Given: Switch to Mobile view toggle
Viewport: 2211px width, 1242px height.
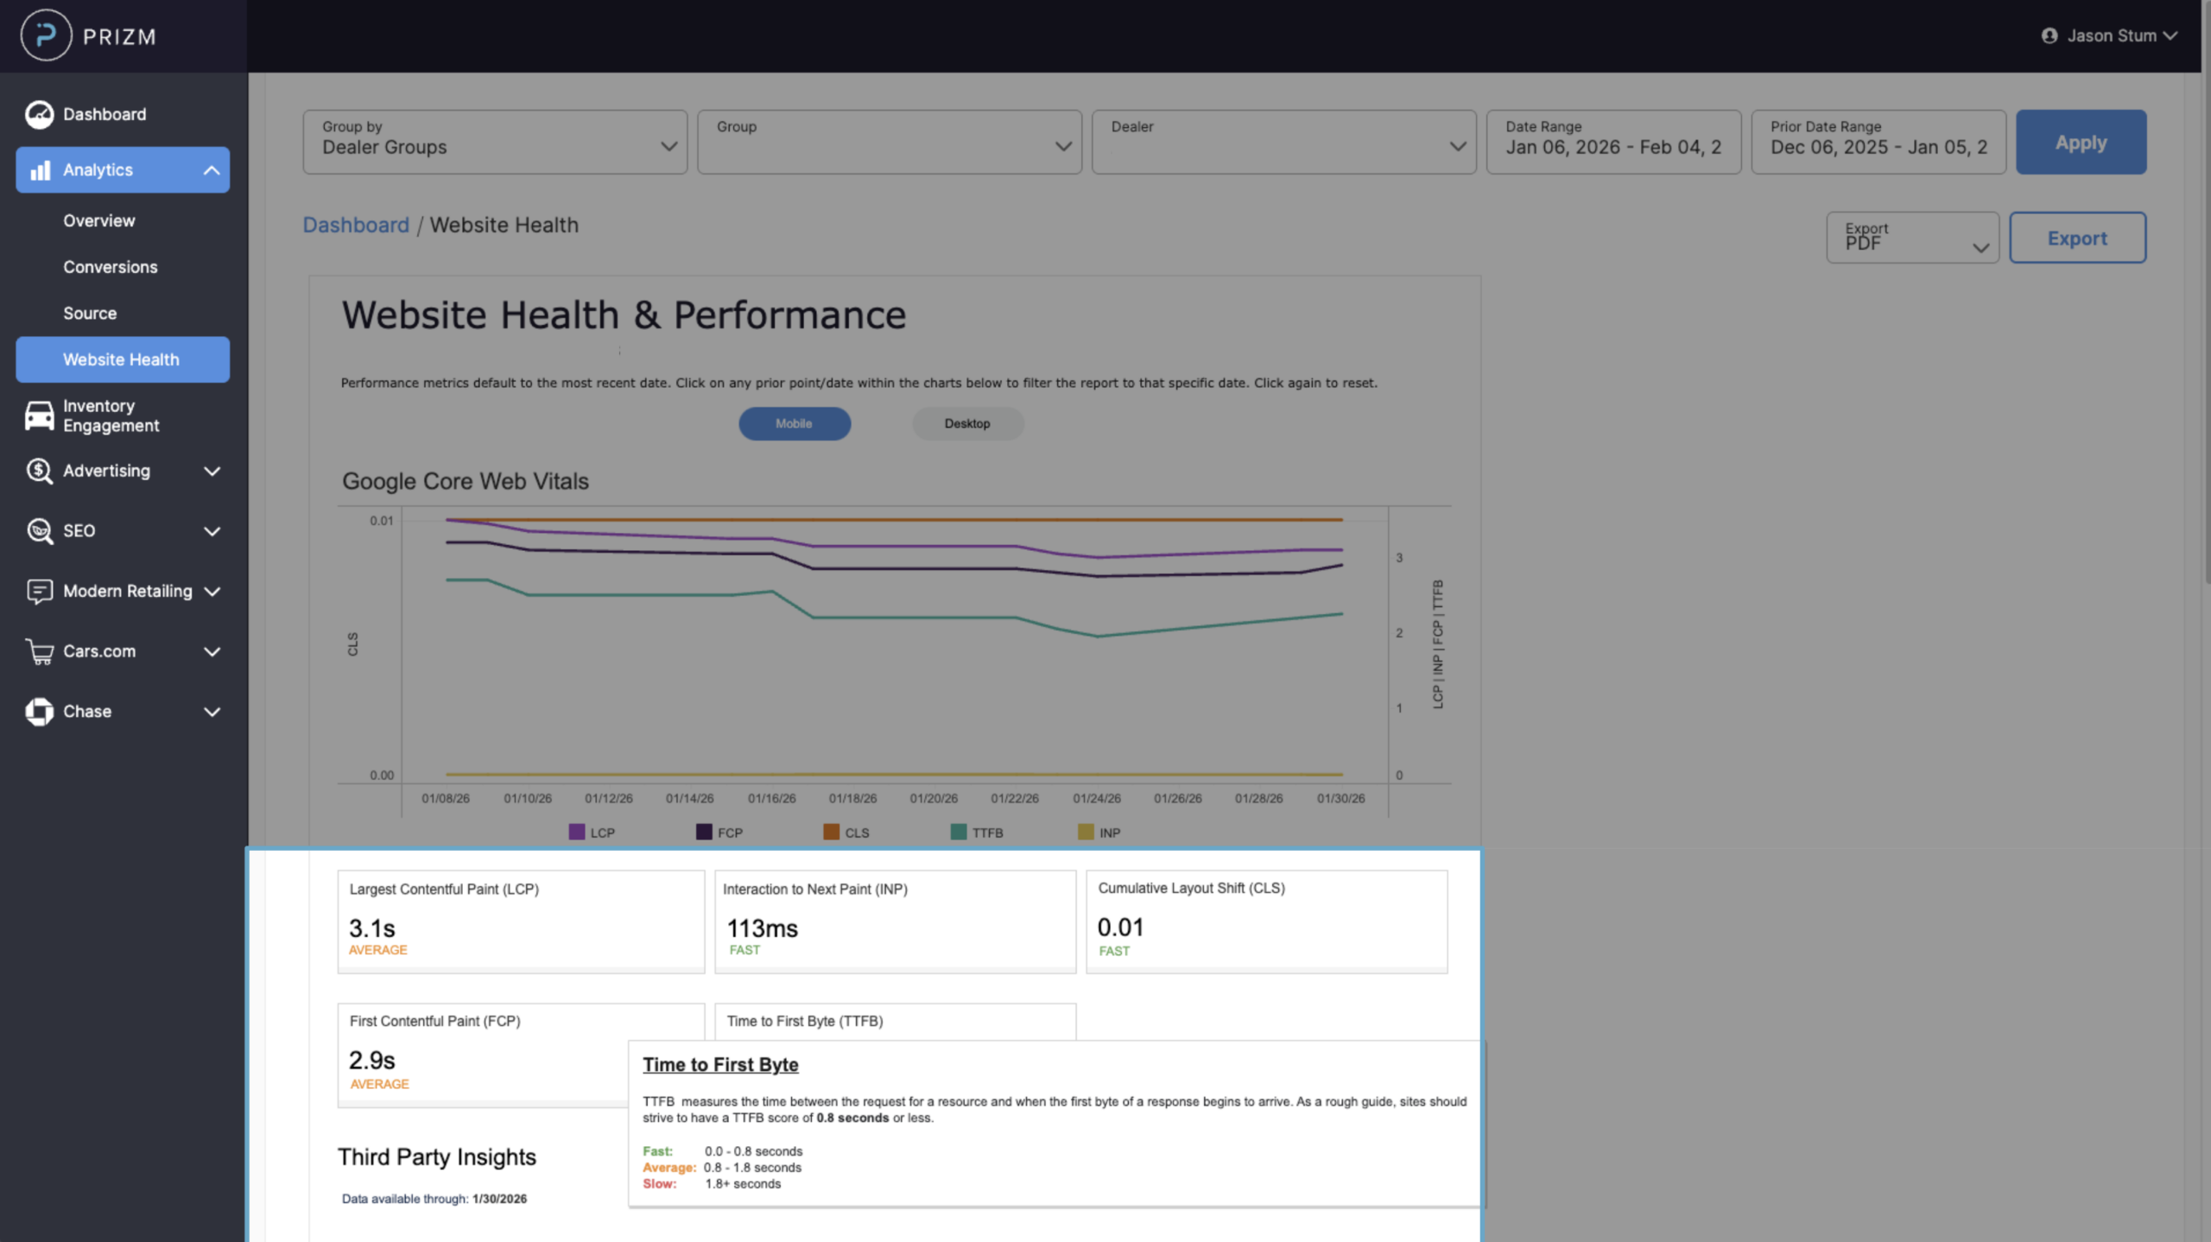Looking at the screenshot, I should tap(795, 423).
